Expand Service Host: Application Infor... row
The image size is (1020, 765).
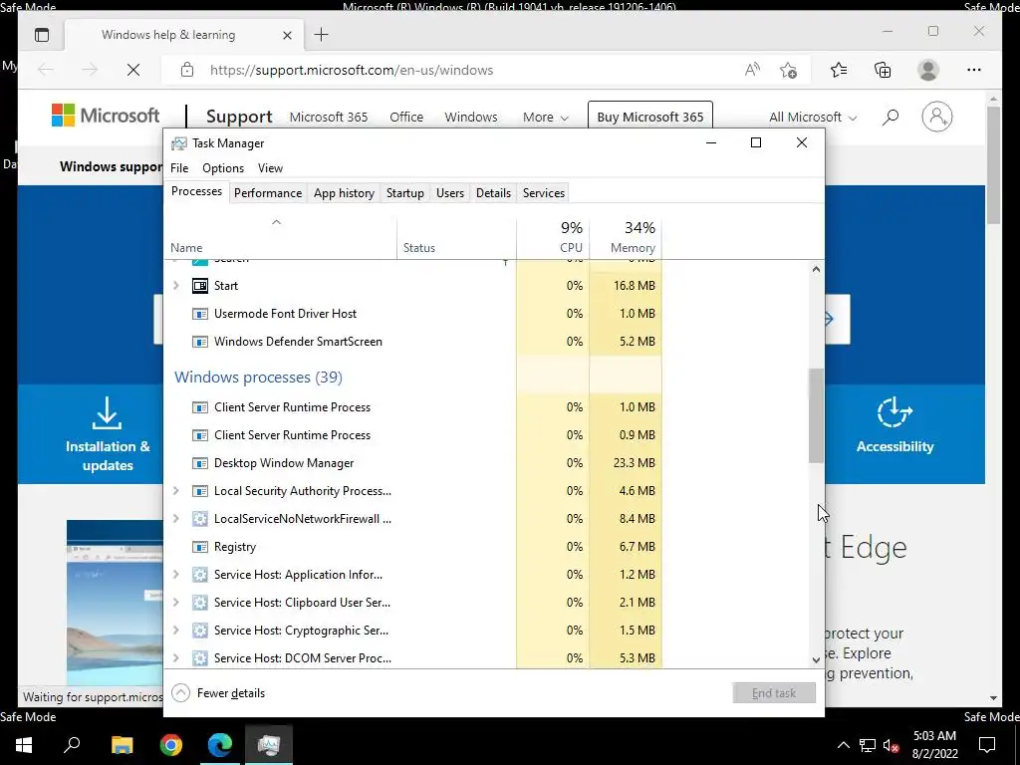pos(175,575)
